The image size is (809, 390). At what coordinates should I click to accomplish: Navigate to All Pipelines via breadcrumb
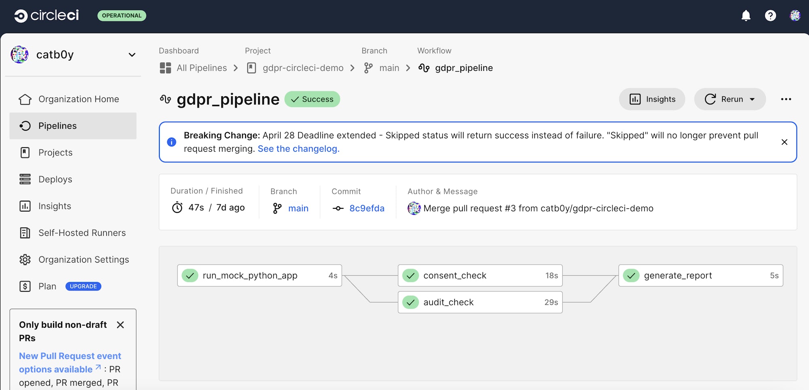(201, 68)
